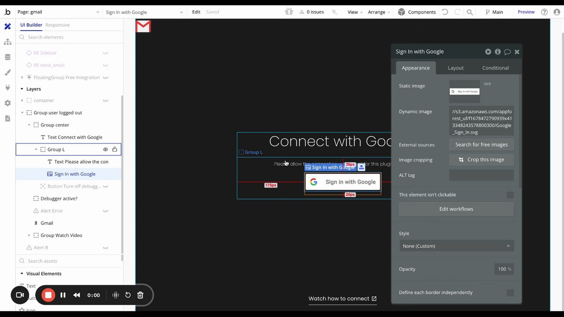Open the Edit menu

pyautogui.click(x=196, y=12)
